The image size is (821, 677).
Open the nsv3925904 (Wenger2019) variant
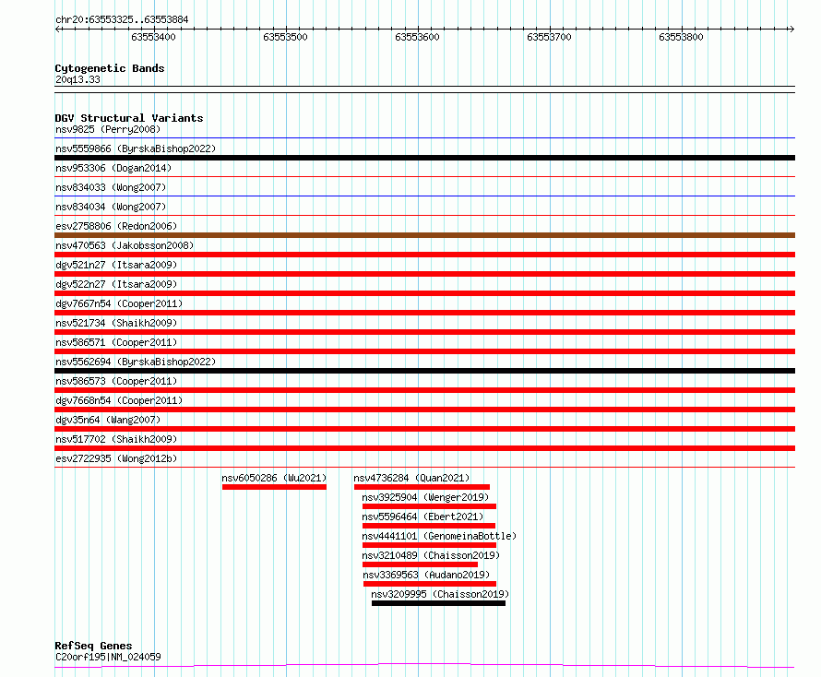click(x=425, y=497)
